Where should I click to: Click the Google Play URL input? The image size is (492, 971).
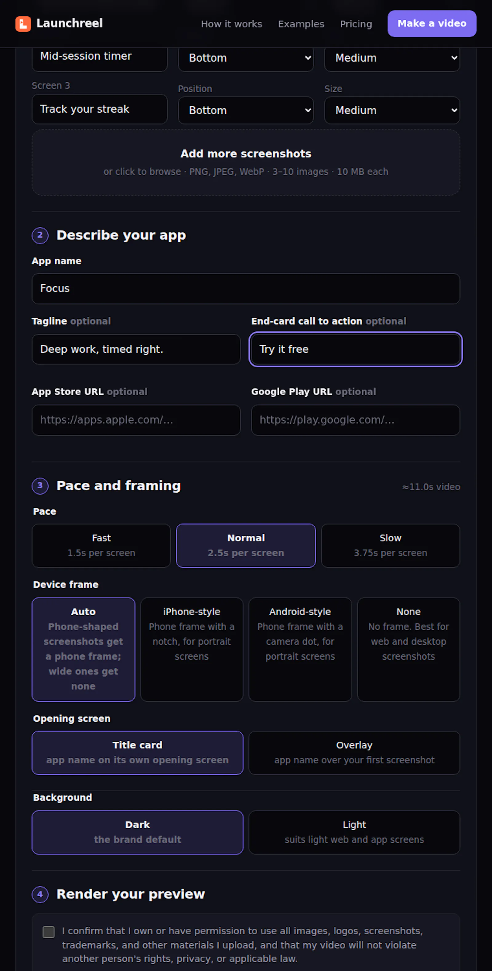pyautogui.click(x=355, y=420)
